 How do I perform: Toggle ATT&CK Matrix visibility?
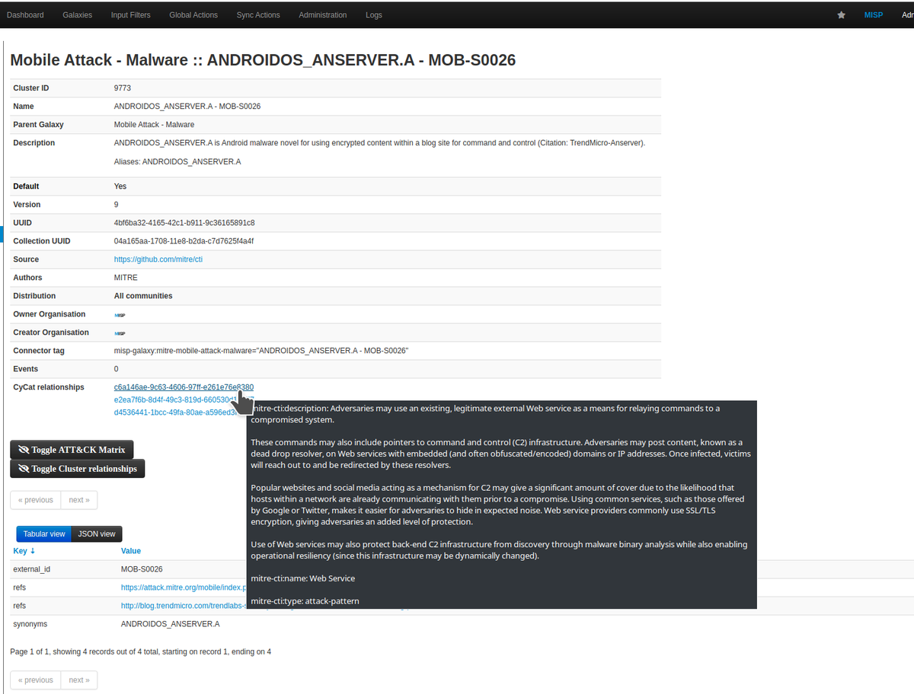click(72, 449)
